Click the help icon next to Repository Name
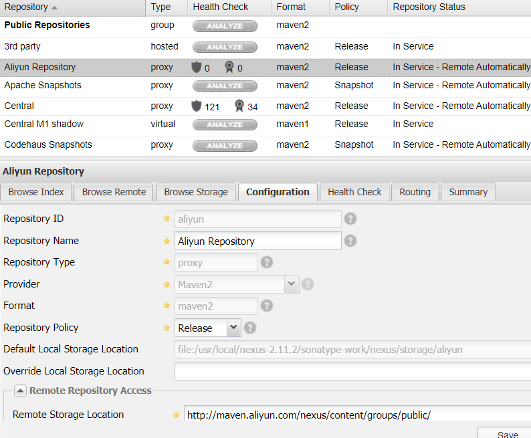 coord(350,241)
